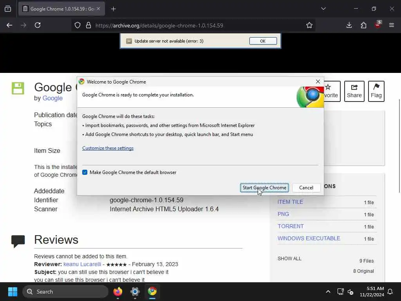Open Firefox from the taskbar
This screenshot has height=301, width=401.
click(117, 292)
